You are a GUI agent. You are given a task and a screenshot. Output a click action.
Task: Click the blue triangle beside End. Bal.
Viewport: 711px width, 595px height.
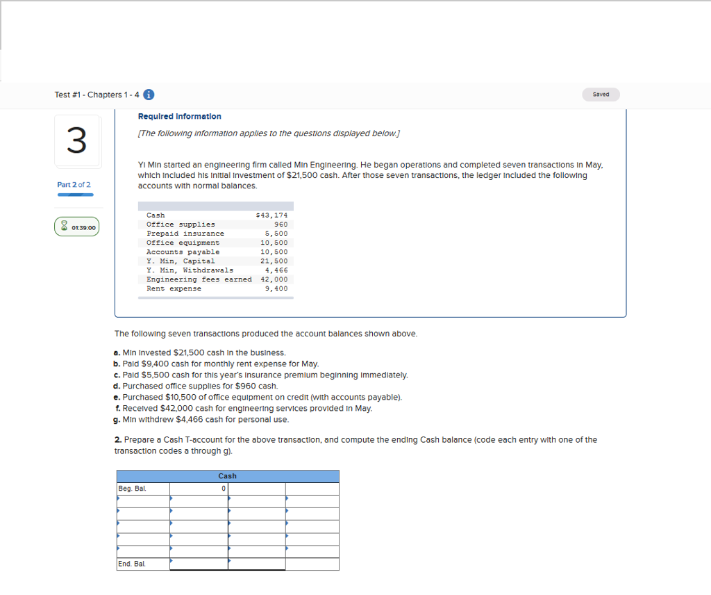point(172,559)
